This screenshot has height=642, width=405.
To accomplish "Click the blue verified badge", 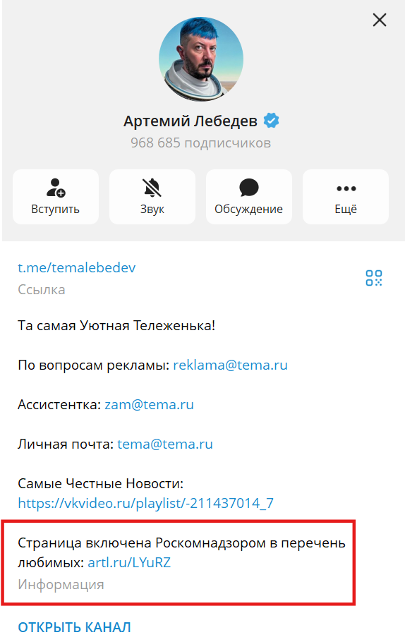I will point(271,121).
